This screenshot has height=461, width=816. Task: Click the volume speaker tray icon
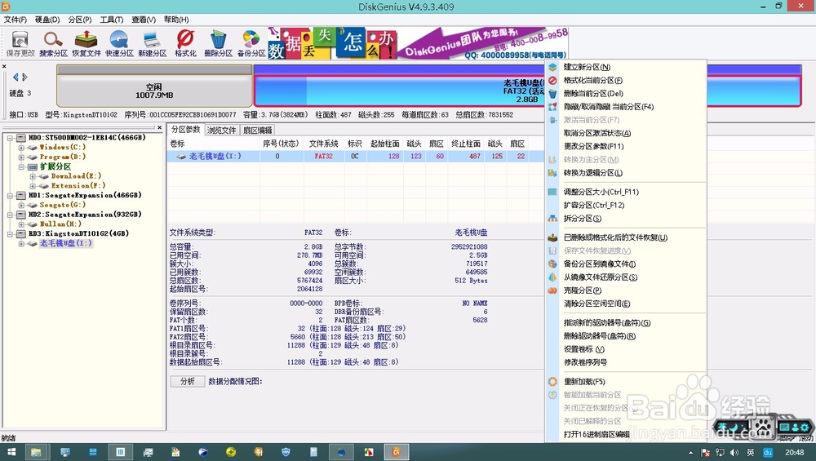pyautogui.click(x=734, y=453)
